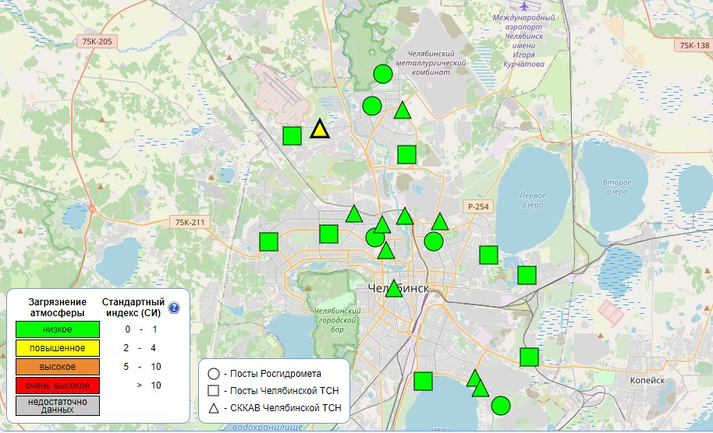Select the westernmost green square marker
The width and height of the screenshot is (713, 433).
click(268, 241)
